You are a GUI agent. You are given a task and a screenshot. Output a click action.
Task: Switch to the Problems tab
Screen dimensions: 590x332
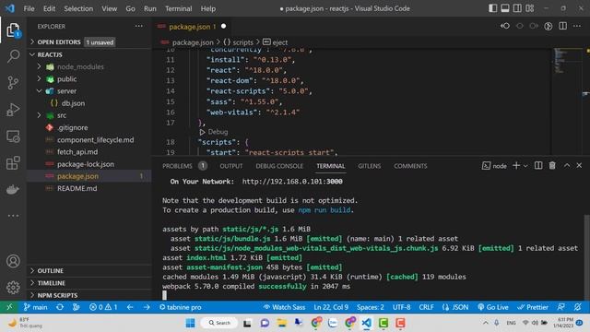point(184,166)
